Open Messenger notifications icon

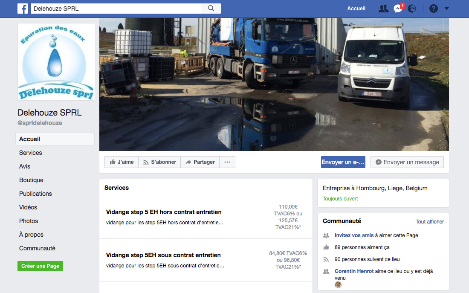click(x=398, y=9)
